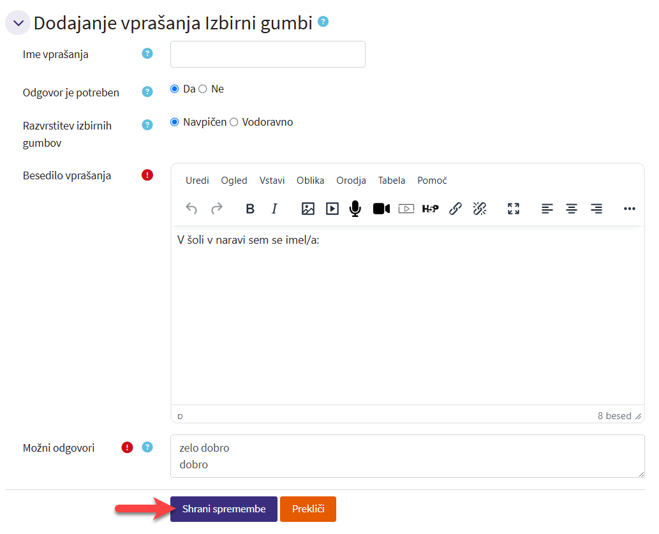
Task: Record audio with the microphone icon
Action: coord(355,209)
